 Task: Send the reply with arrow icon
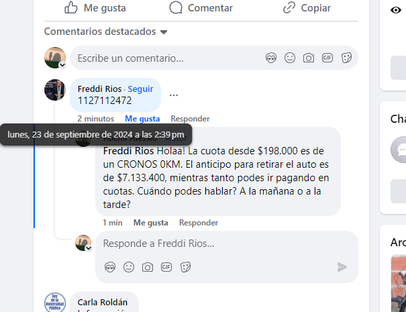pyautogui.click(x=342, y=267)
